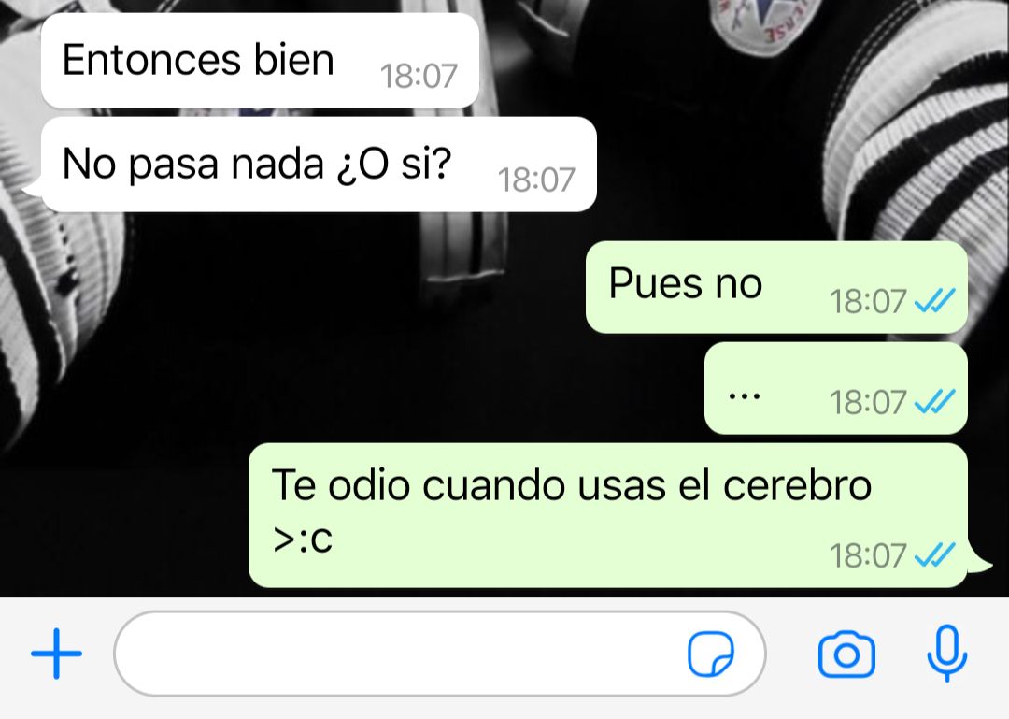The width and height of the screenshot is (1009, 719).
Task: Tap the "Pues no" sent message
Action: 776,287
